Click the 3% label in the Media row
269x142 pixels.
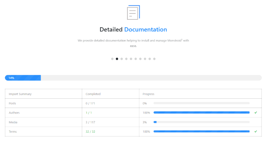[x=145, y=122]
